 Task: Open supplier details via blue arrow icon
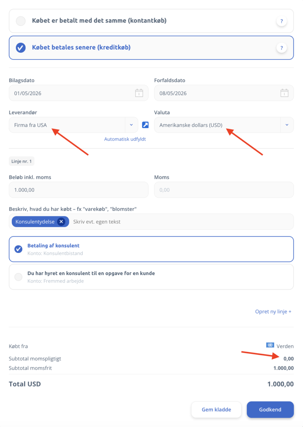(x=145, y=125)
